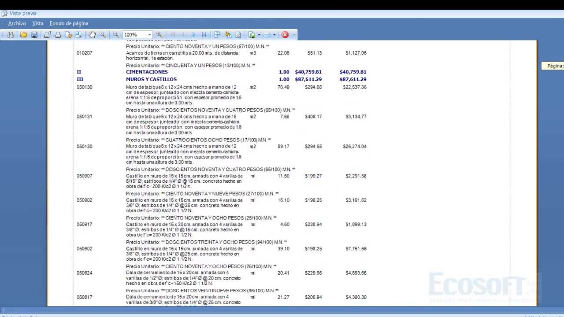This screenshot has width=564, height=317.
Task: Expand the export format dropdown arrow
Action: (259, 35)
